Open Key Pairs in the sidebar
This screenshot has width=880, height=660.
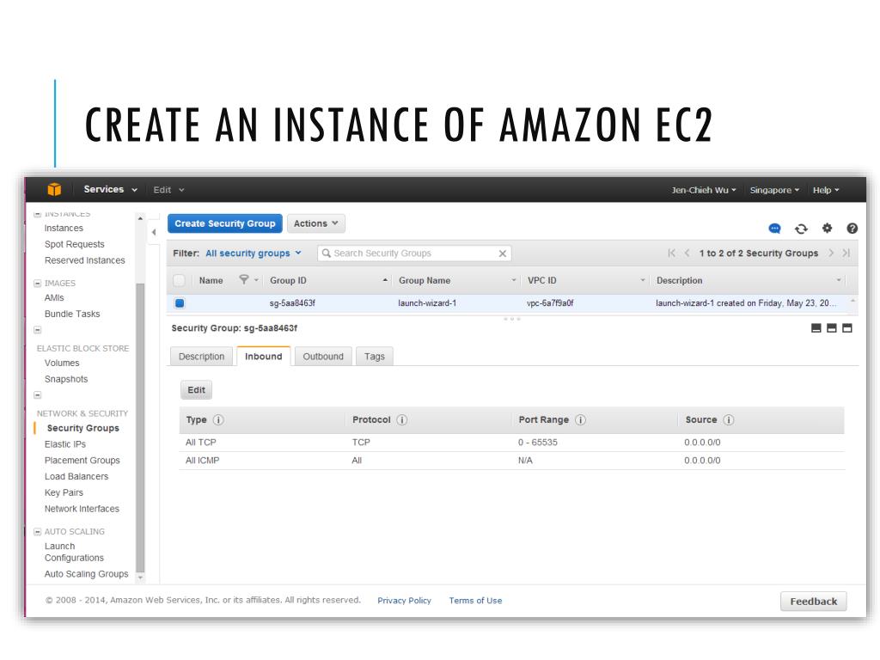(x=64, y=492)
